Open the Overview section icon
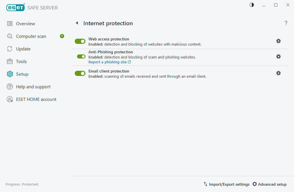 point(9,23)
